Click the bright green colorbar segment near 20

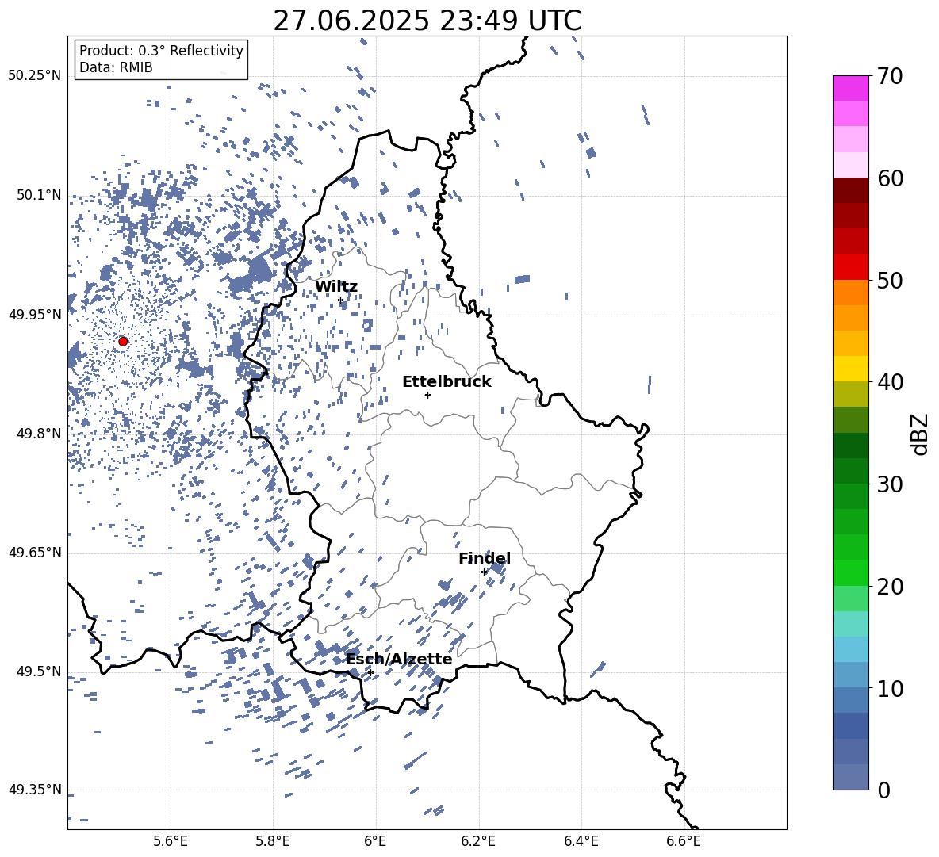pos(850,572)
